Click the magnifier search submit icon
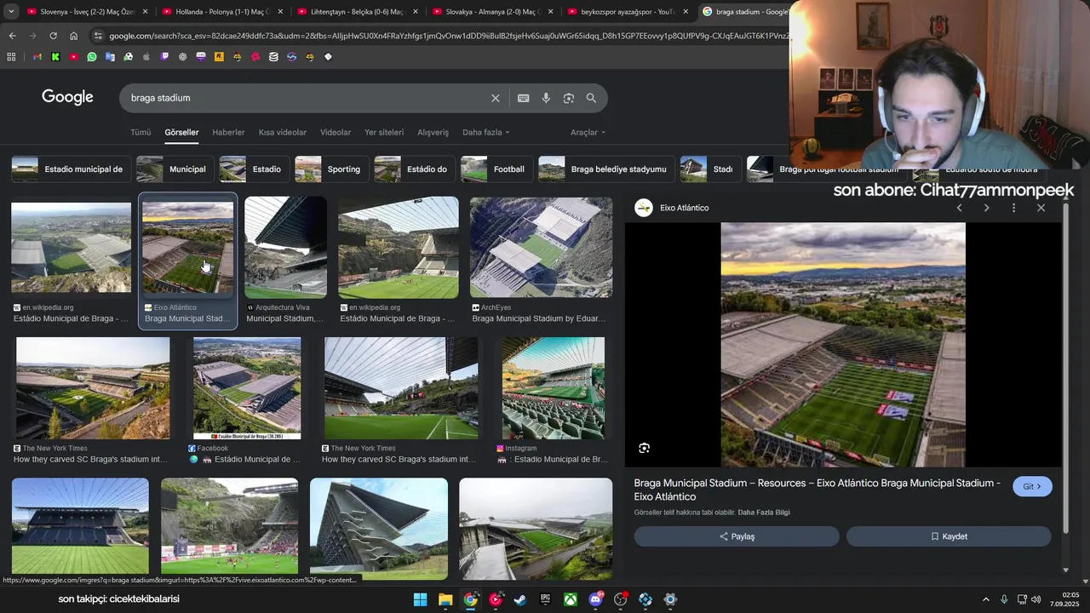 [591, 98]
